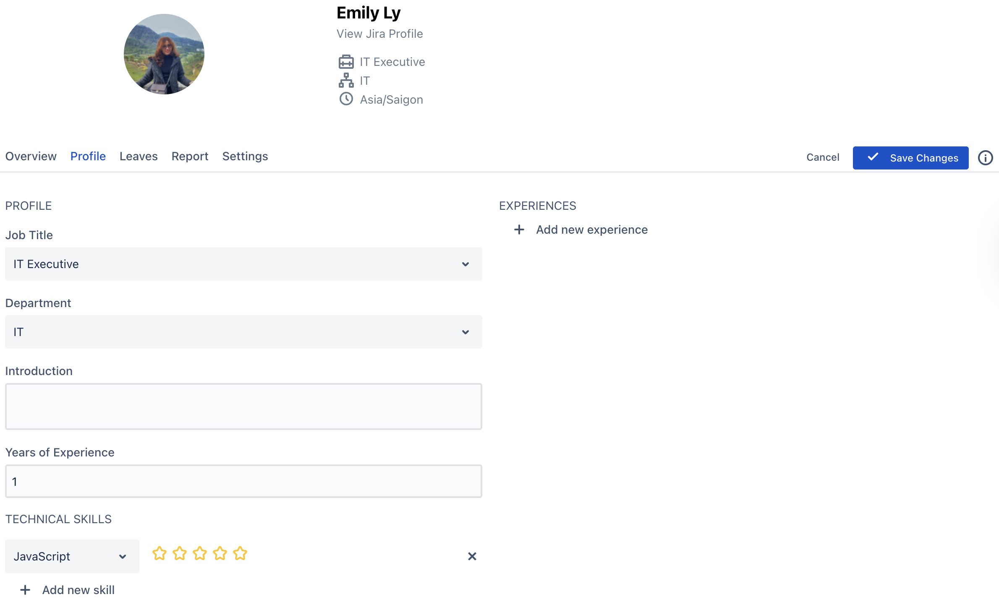The height and width of the screenshot is (610, 999).
Task: Open the View Jira Profile link
Action: pyautogui.click(x=379, y=34)
